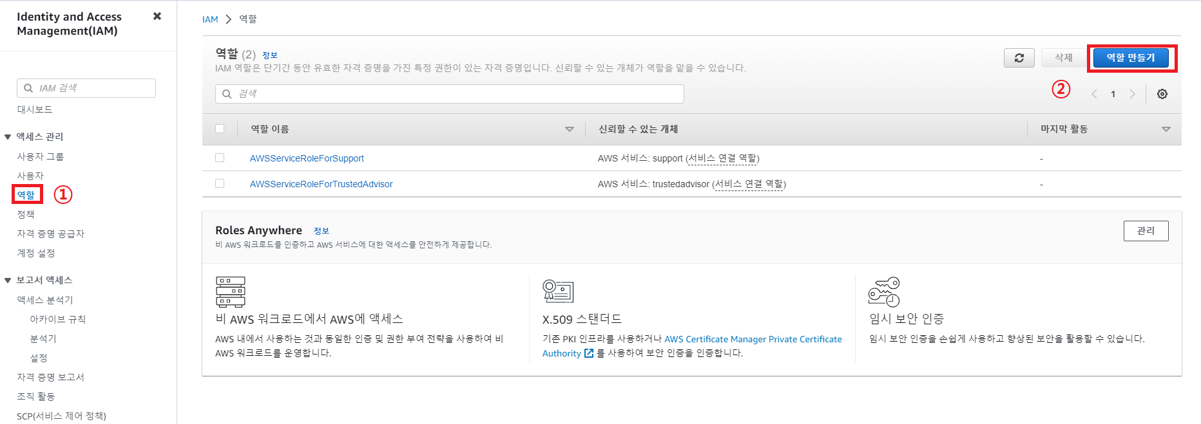The height and width of the screenshot is (424, 1201).
Task: Click magnifier icon in IAM search
Action: point(28,88)
